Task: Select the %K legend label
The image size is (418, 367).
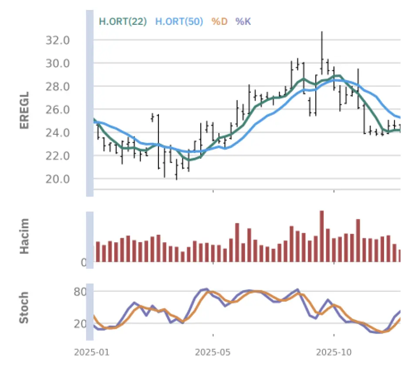Action: (243, 21)
